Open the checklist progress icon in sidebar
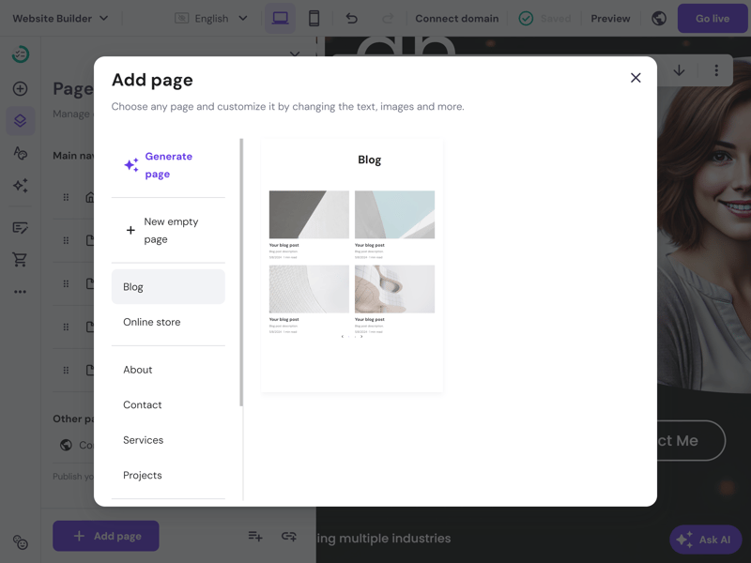Viewport: 751px width, 563px height. [20, 54]
